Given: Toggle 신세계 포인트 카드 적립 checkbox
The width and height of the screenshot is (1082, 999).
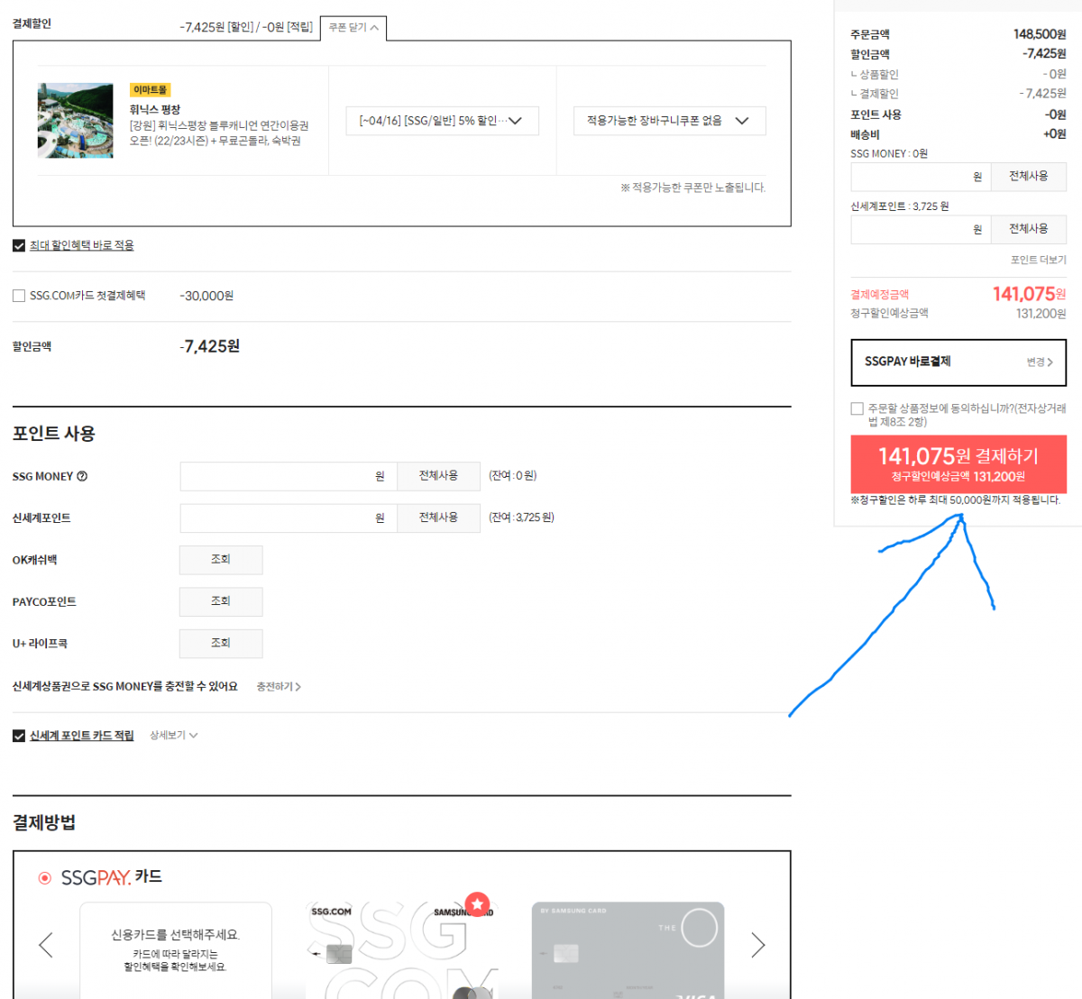Looking at the screenshot, I should coord(19,736).
